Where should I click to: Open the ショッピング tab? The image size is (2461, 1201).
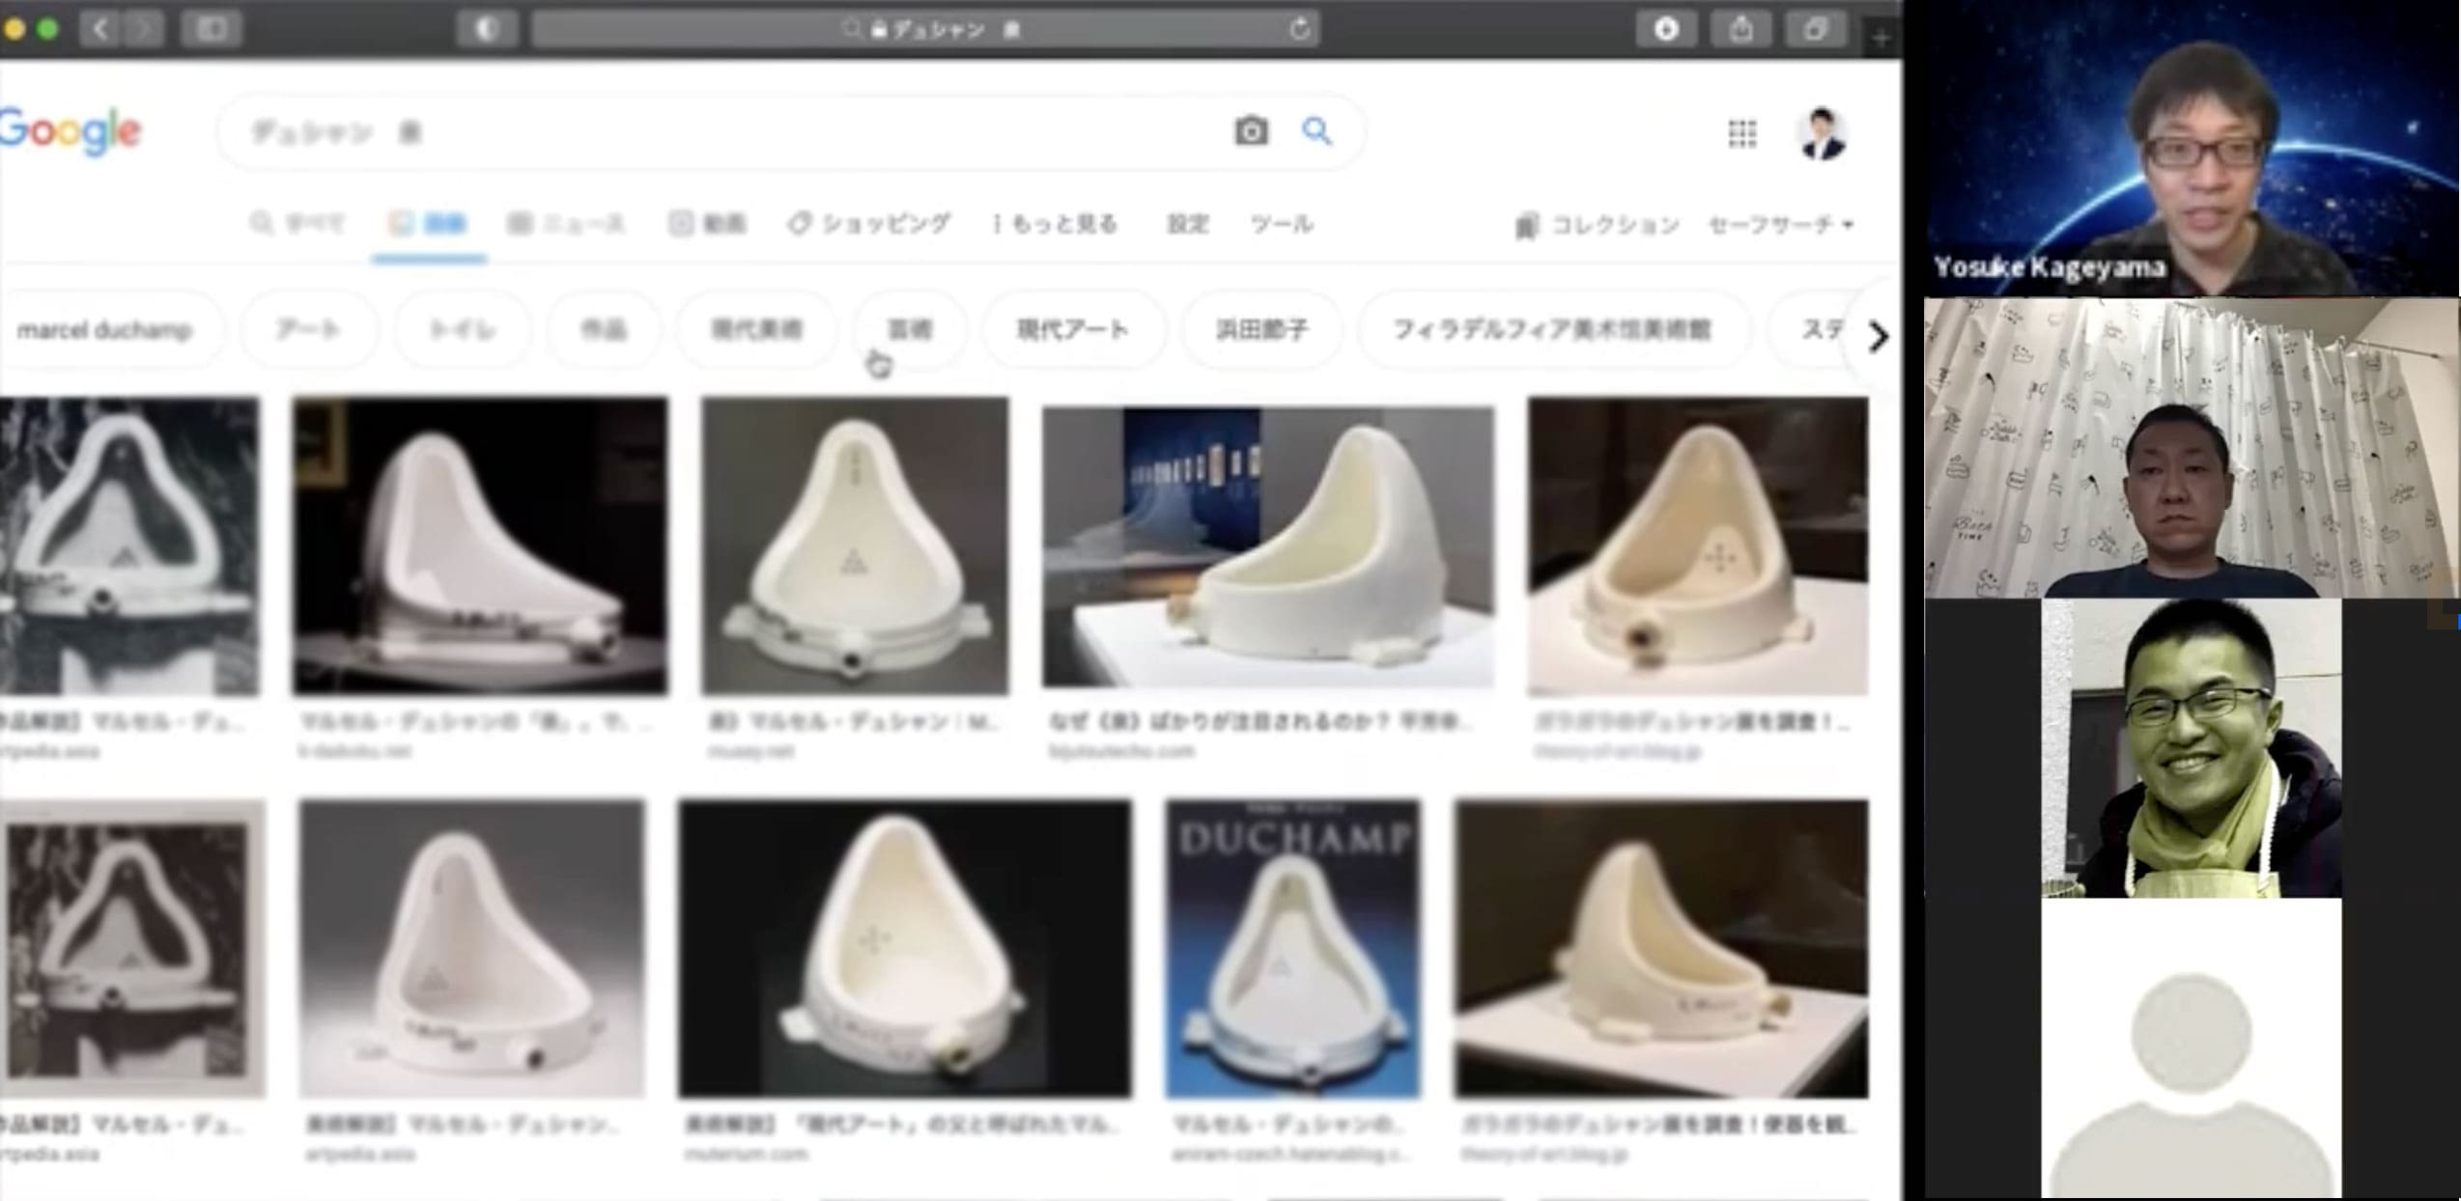tap(868, 224)
